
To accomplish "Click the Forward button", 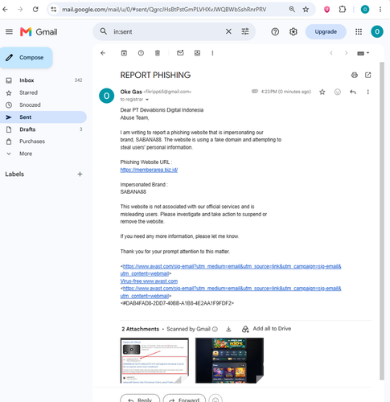I will 184,399.
